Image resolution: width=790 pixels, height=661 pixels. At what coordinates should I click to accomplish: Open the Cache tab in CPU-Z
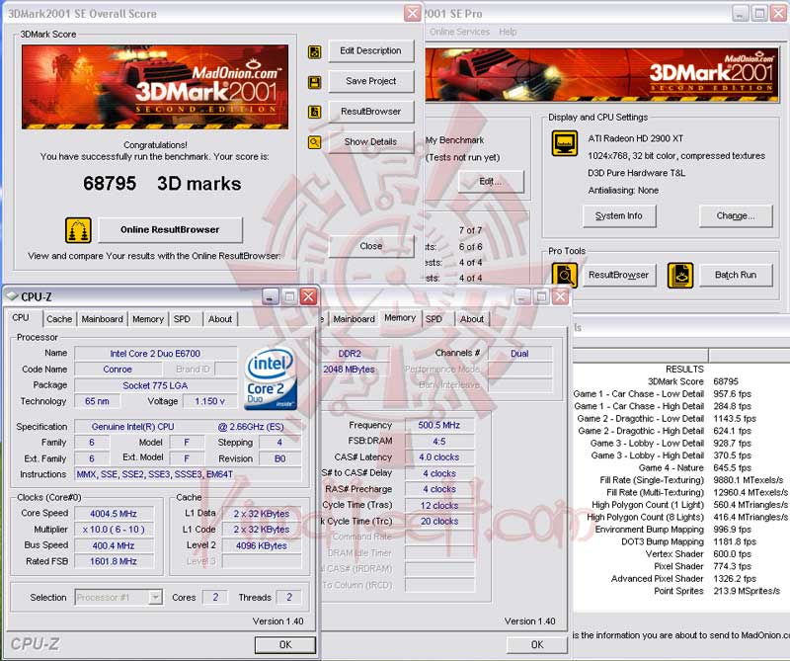(59, 319)
